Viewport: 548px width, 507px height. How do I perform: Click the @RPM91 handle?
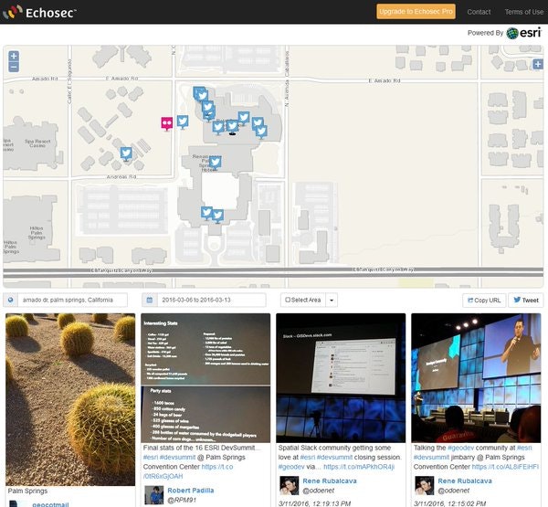182,500
